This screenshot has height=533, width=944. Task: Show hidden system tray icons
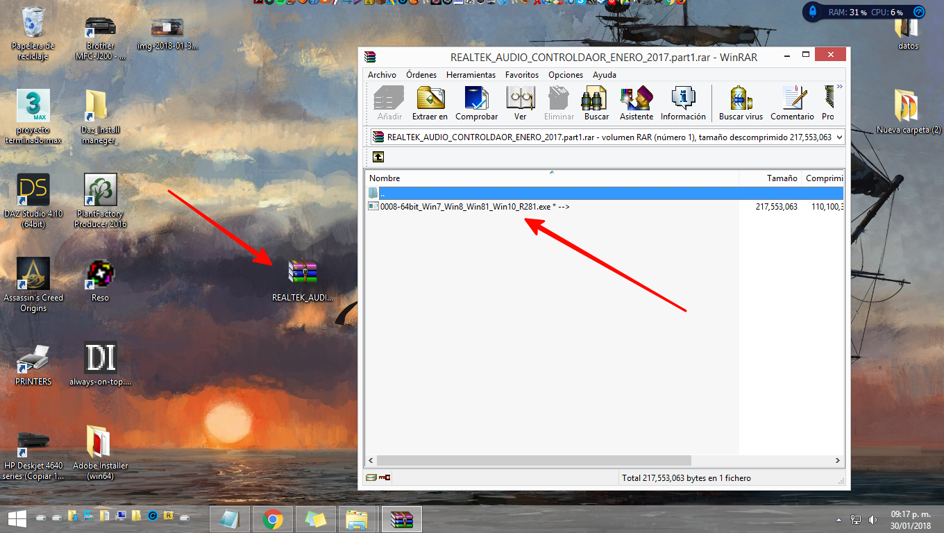pyautogui.click(x=840, y=519)
